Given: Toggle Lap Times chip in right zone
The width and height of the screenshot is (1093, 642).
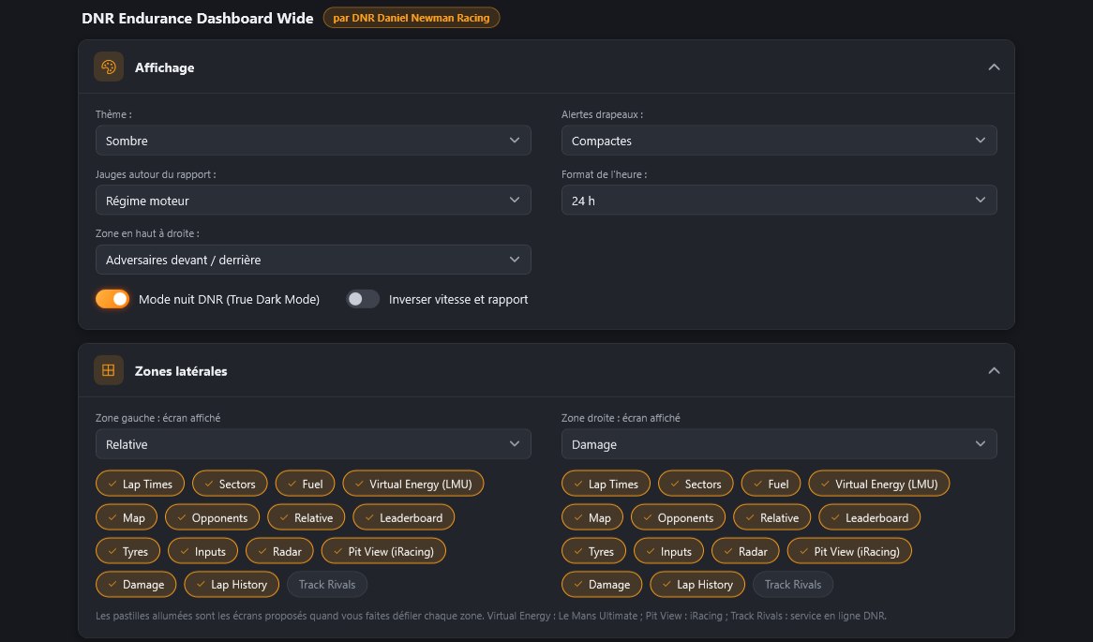Looking at the screenshot, I should 606,484.
